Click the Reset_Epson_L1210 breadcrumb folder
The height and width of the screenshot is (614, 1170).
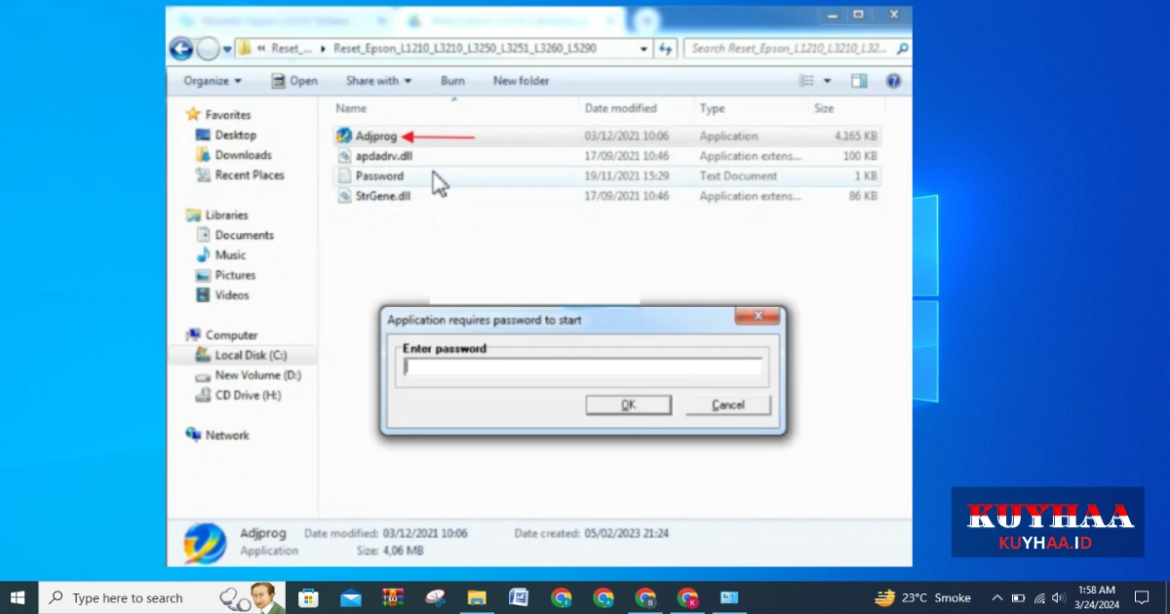pos(464,48)
